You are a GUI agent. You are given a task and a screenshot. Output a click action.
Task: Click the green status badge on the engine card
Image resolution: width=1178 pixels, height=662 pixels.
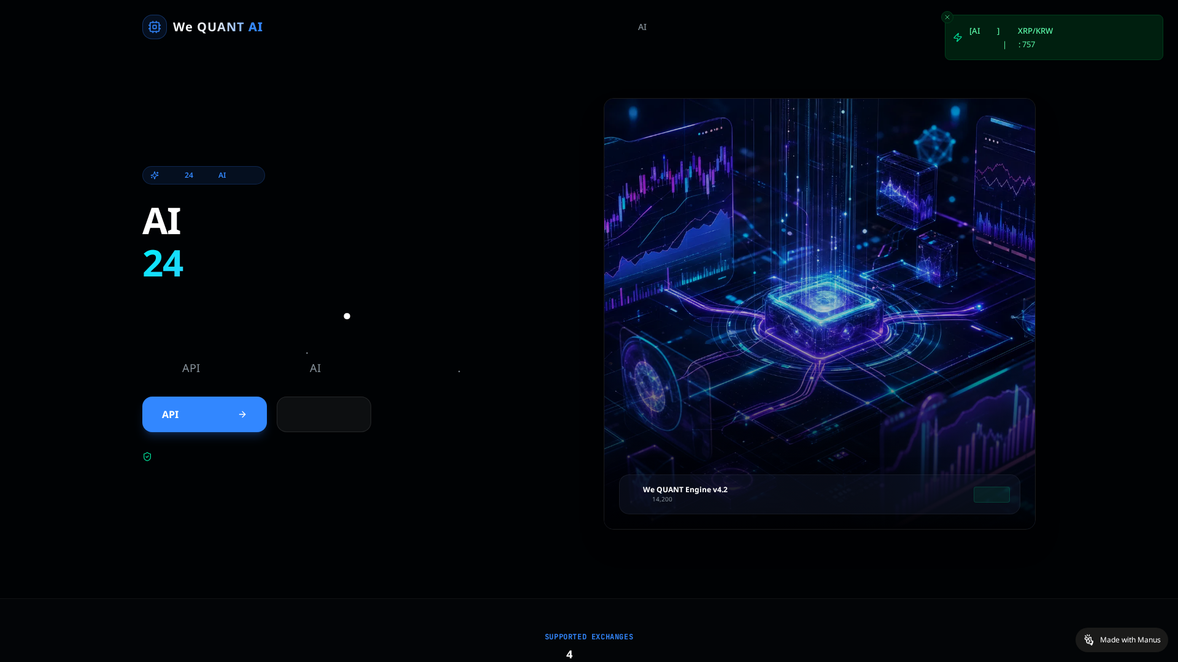(x=991, y=495)
